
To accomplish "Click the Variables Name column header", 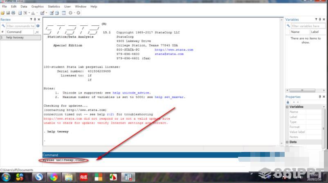I will [x=299, y=32].
